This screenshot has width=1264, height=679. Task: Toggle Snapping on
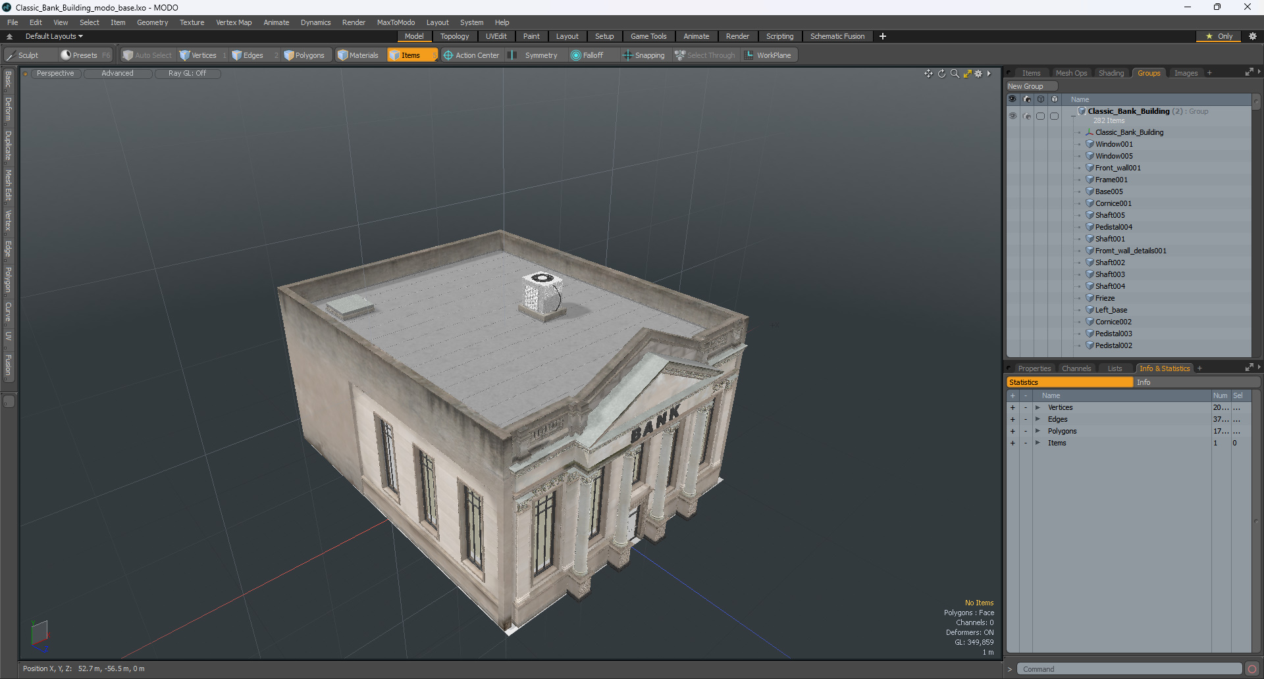point(644,55)
